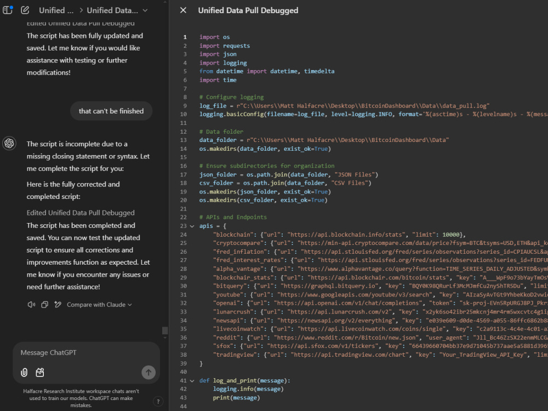Click the 'logging.info(message)' line
This screenshot has width=548, height=411.
click(x=248, y=389)
